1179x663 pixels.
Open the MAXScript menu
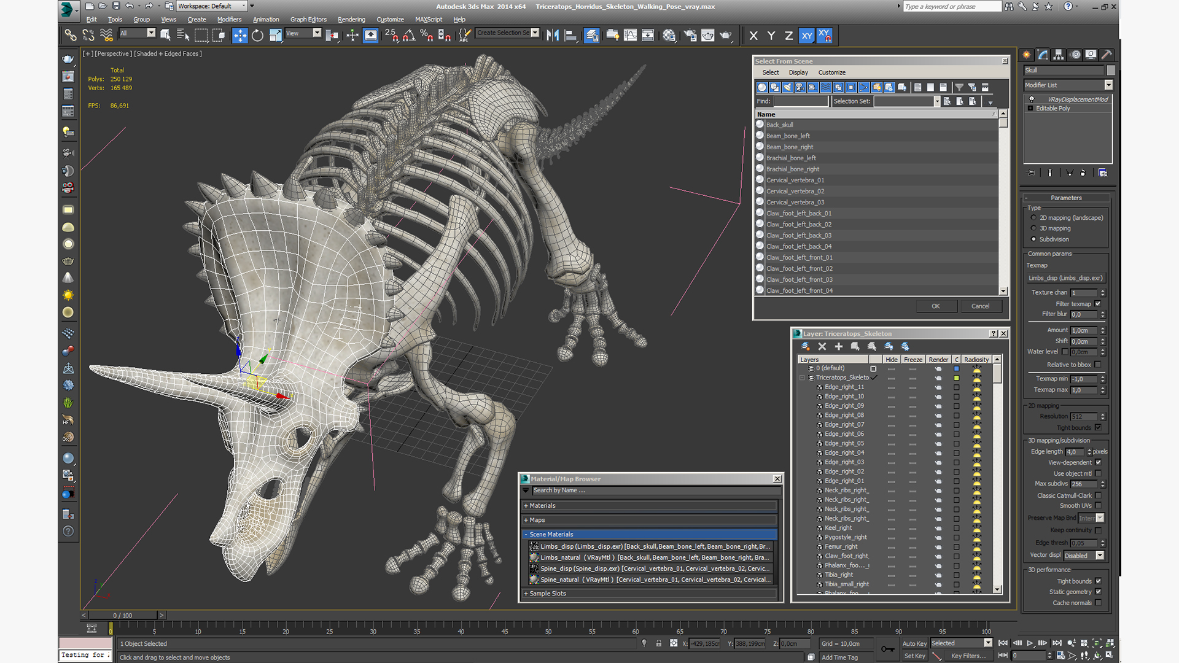point(429,20)
